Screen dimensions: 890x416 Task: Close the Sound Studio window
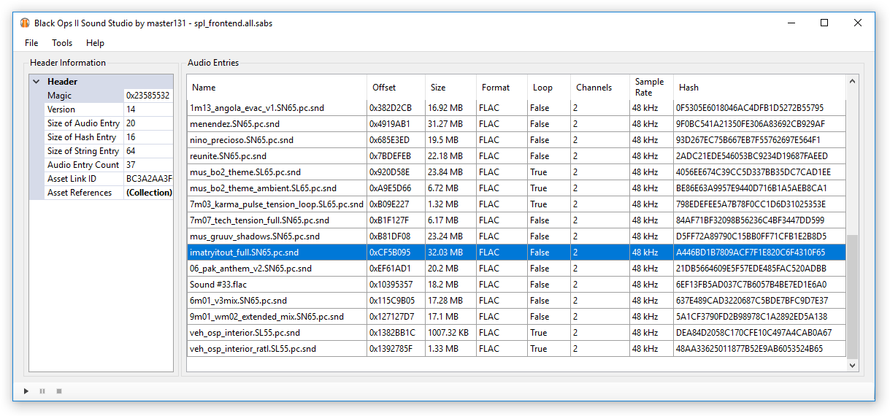(858, 23)
